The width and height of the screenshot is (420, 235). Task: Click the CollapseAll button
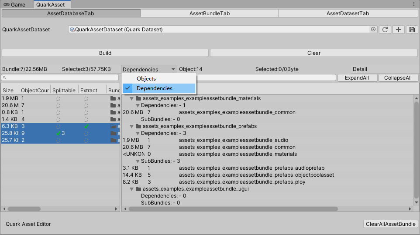pyautogui.click(x=398, y=78)
